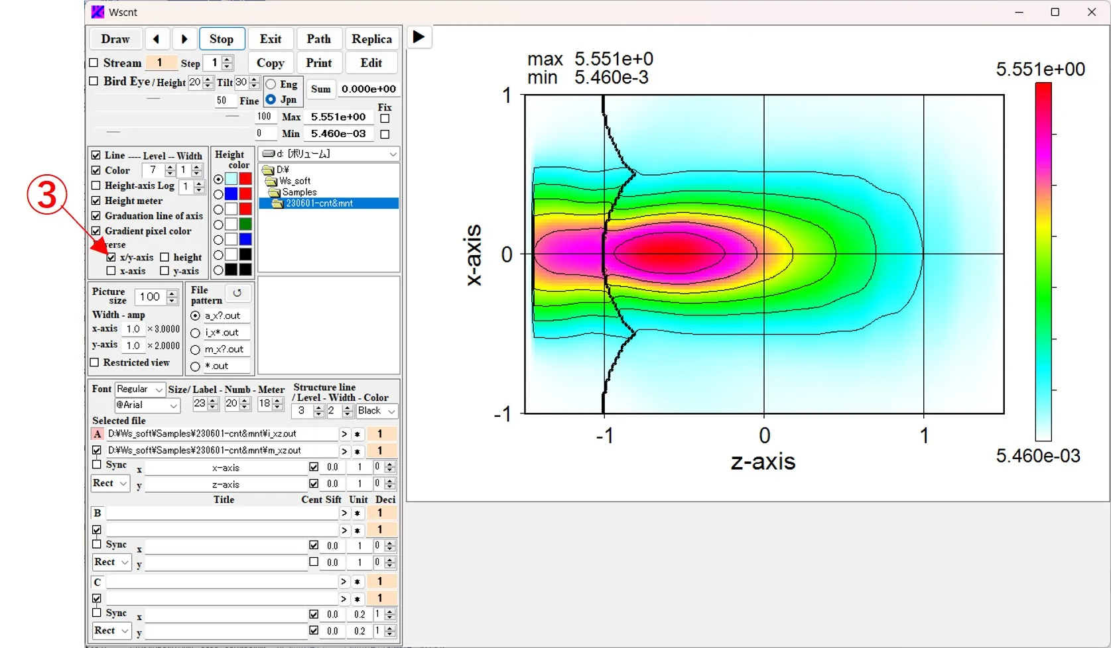1111x648 pixels.
Task: Toggle Gradient pixel color checkbox
Action: pos(96,231)
